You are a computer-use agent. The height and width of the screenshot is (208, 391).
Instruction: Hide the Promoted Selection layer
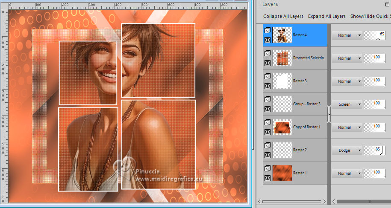[268, 63]
